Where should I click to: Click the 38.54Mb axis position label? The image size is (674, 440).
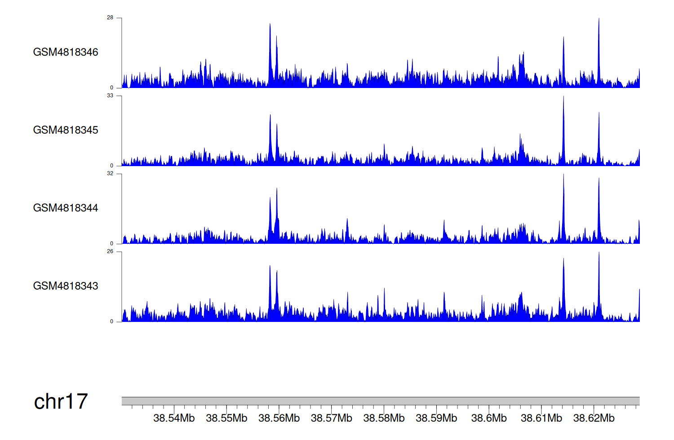pyautogui.click(x=174, y=418)
